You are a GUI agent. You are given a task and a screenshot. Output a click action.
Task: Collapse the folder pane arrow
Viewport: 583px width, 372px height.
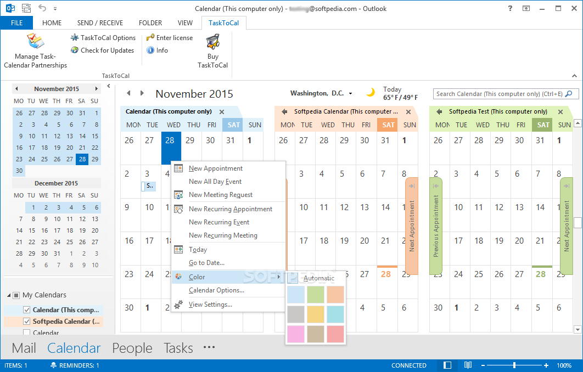[x=109, y=86]
